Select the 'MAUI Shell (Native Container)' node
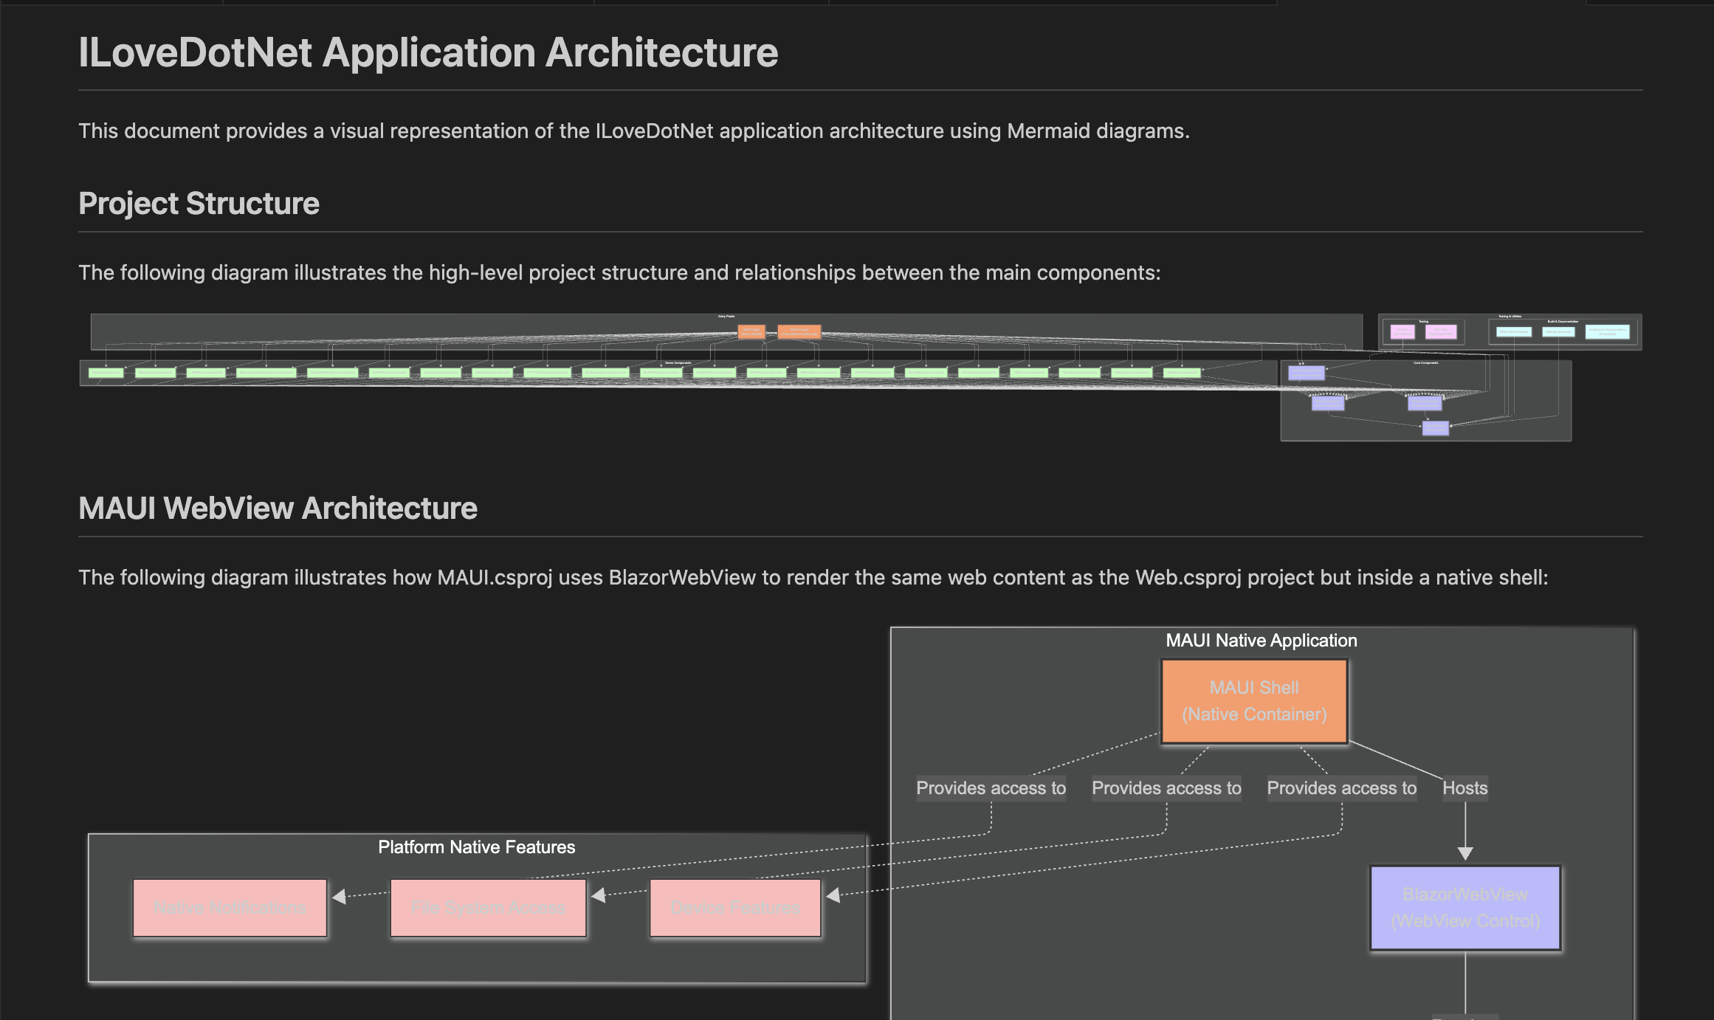The width and height of the screenshot is (1714, 1020). point(1254,701)
